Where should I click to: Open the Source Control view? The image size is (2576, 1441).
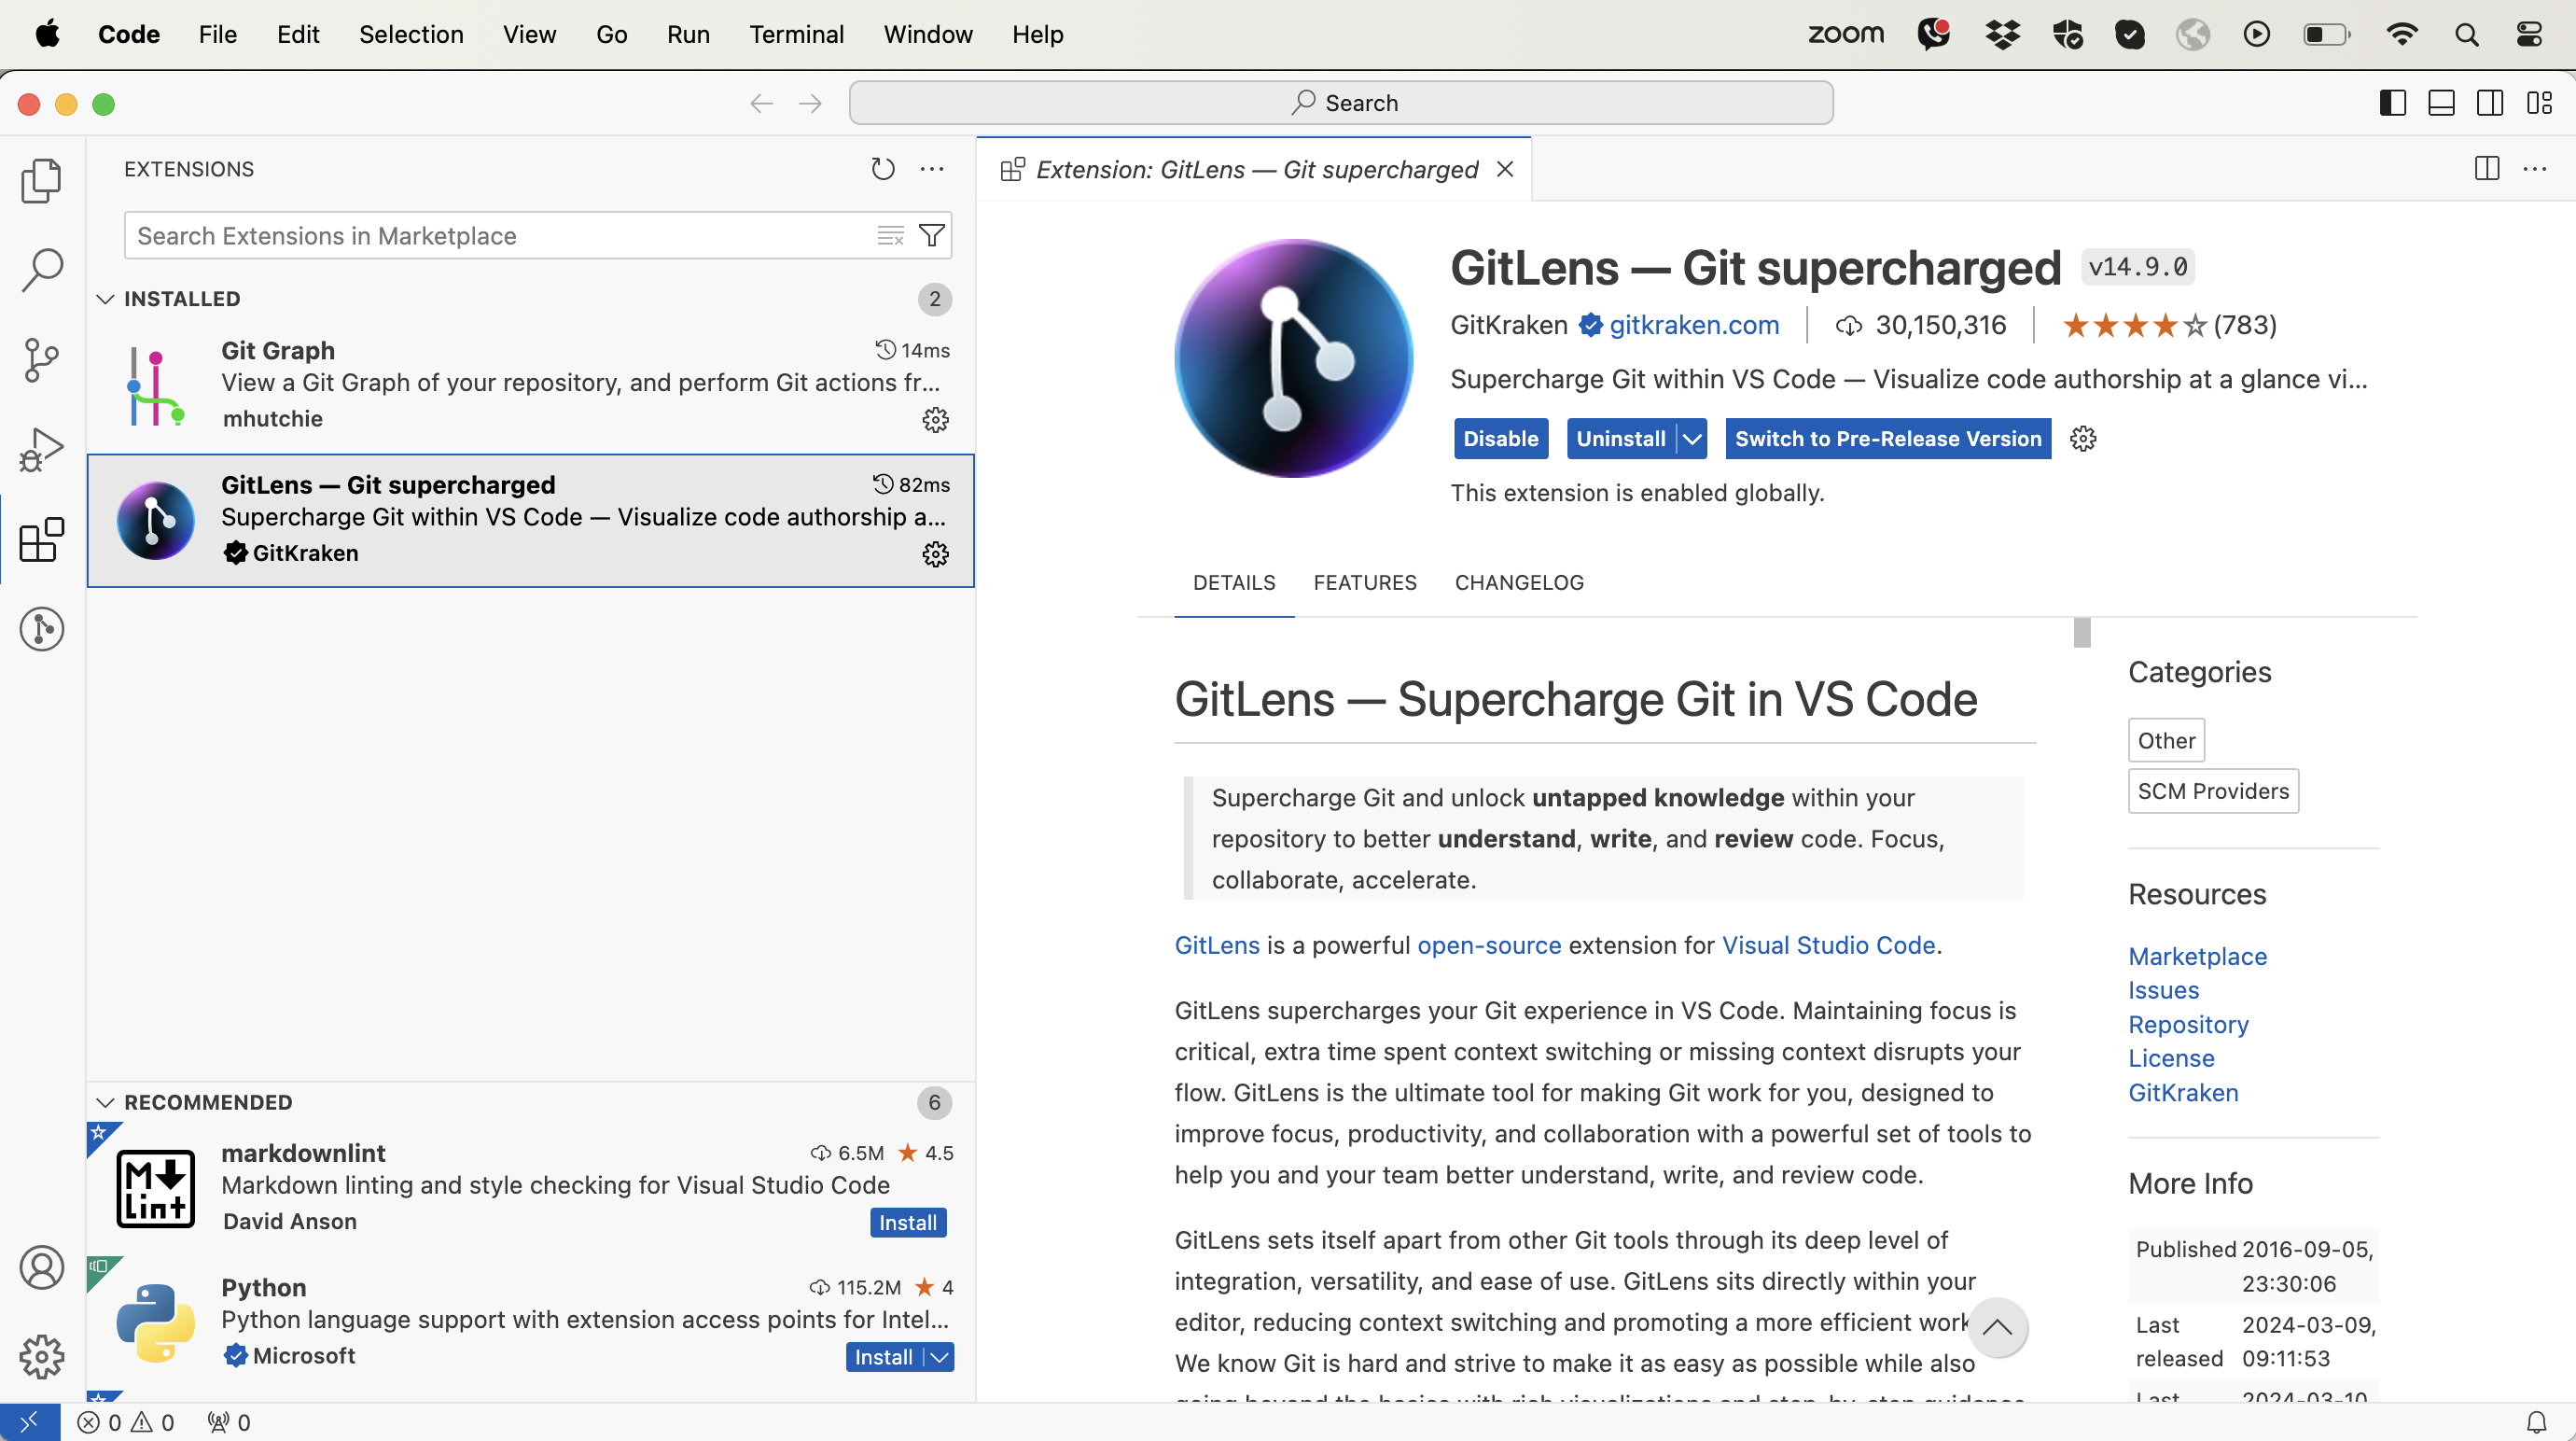tap(41, 359)
